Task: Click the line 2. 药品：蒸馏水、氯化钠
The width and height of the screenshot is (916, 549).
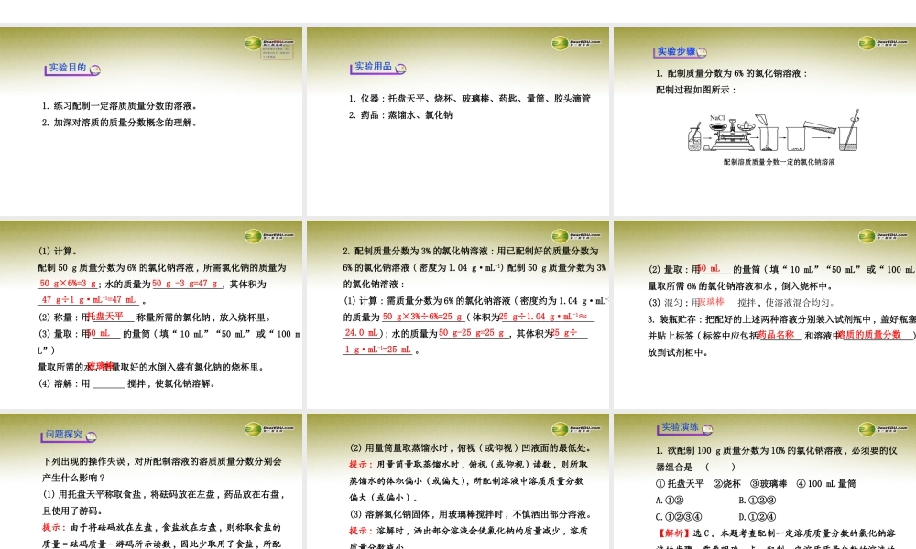Action: pyautogui.click(x=401, y=115)
